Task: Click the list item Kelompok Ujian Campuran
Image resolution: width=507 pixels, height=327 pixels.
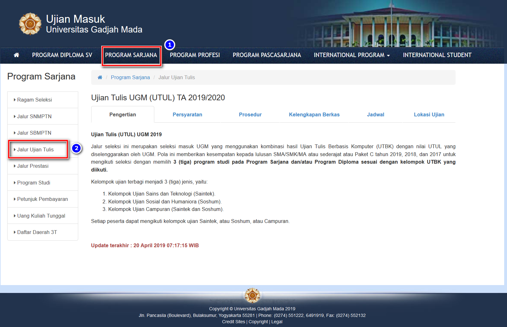Action: (x=166, y=209)
